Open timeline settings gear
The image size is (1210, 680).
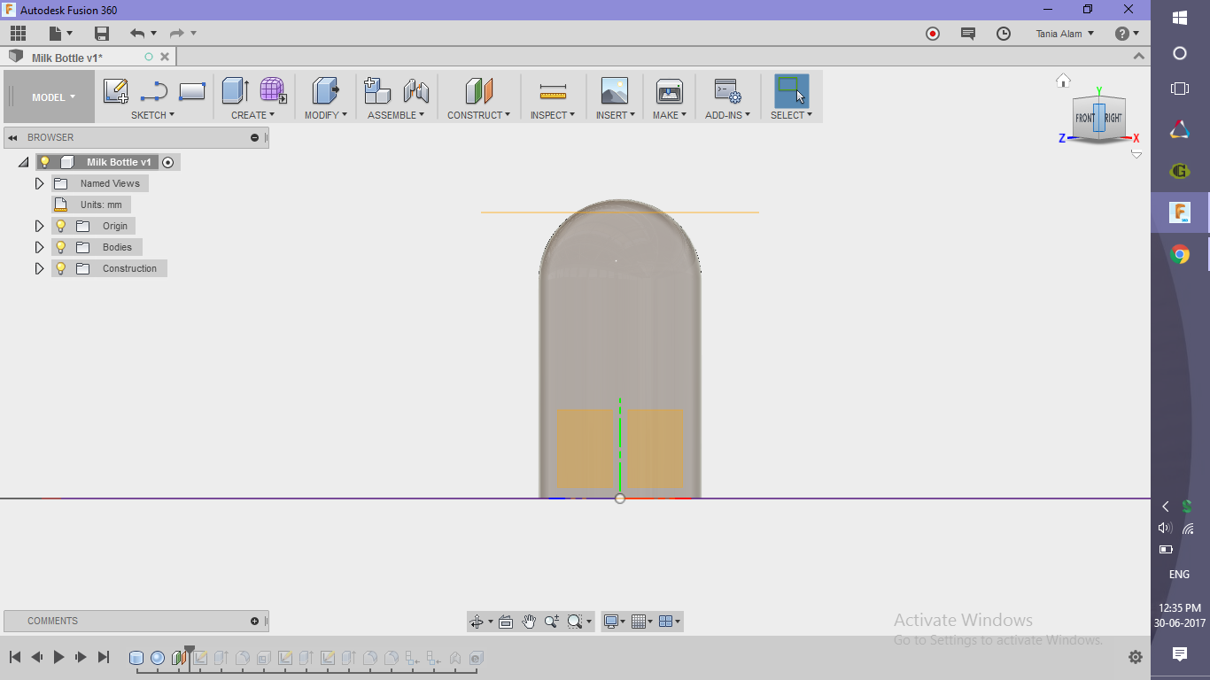[1136, 657]
